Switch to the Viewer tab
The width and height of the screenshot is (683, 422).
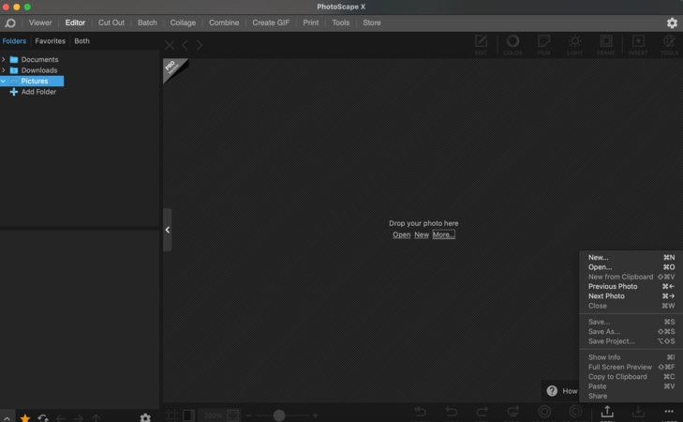(x=40, y=23)
